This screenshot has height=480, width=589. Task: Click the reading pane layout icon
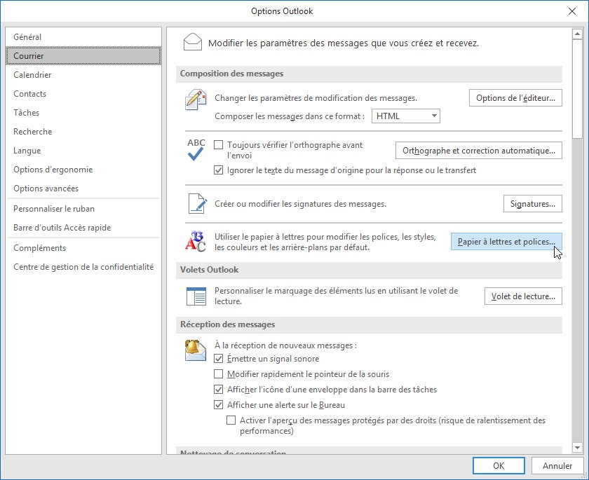pyautogui.click(x=196, y=296)
